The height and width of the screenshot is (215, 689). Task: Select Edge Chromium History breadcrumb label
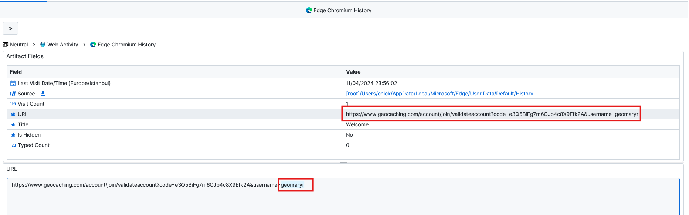[x=126, y=45]
